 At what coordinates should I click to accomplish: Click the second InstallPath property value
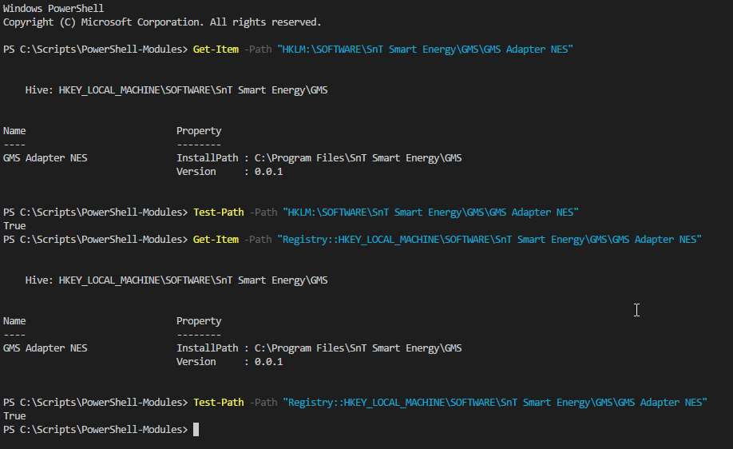click(358, 348)
